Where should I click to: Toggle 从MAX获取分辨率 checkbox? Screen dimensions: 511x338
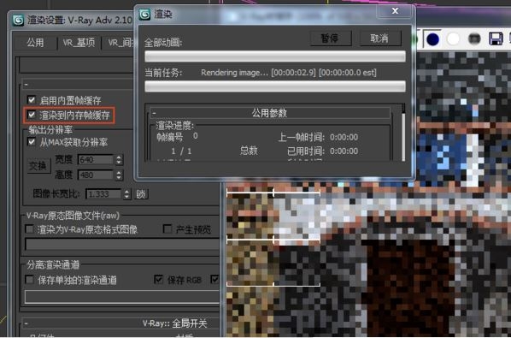click(x=32, y=141)
